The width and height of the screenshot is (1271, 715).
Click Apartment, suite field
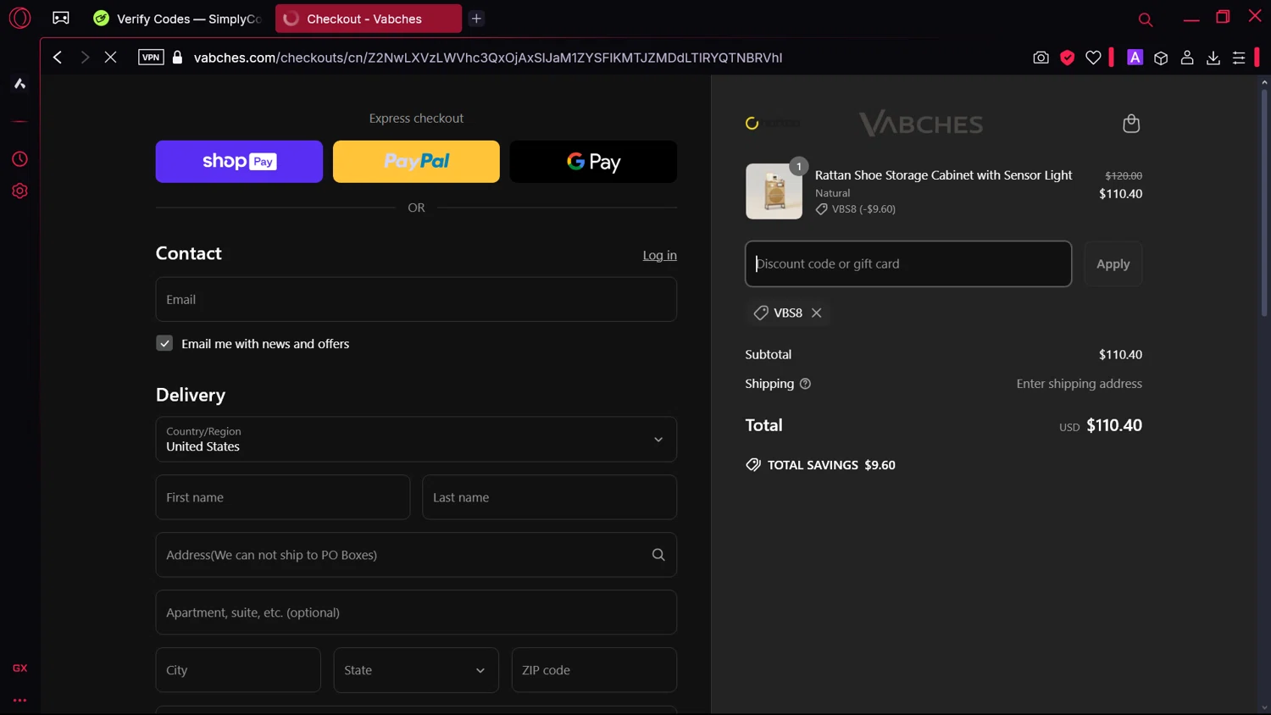click(x=416, y=612)
